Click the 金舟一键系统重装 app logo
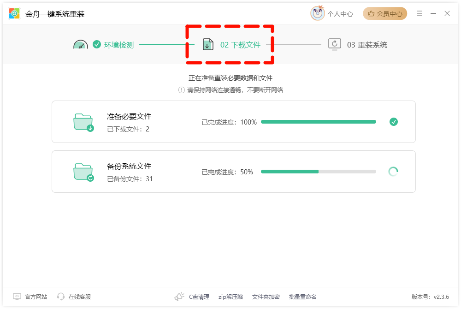The width and height of the screenshot is (461, 309). coord(14,13)
